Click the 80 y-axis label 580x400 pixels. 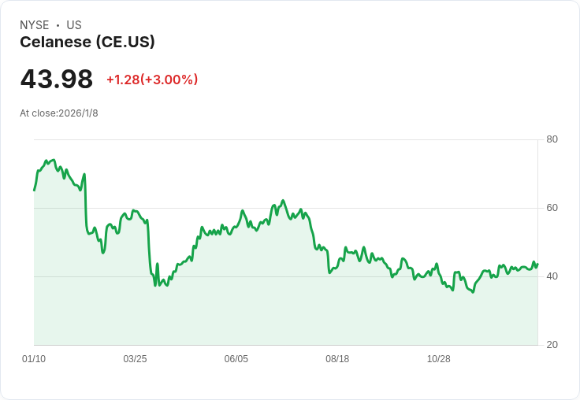coord(552,139)
